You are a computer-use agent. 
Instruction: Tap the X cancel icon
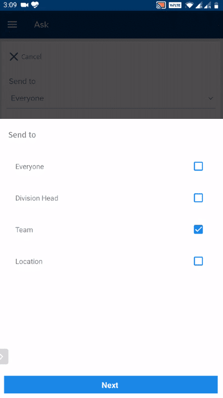14,57
